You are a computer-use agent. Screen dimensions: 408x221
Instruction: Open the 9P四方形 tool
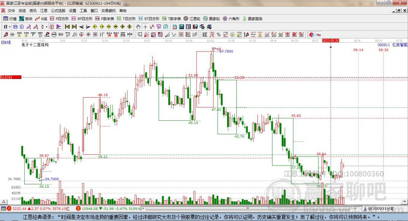82,19
